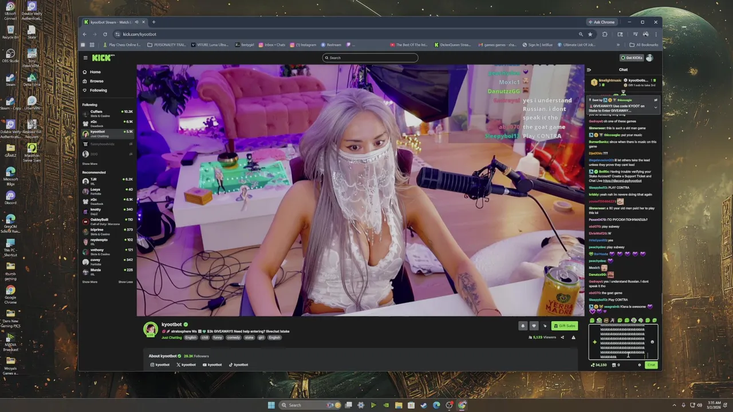Go to Home in Kick sidebar
The image size is (733, 412).
pyautogui.click(x=92, y=72)
